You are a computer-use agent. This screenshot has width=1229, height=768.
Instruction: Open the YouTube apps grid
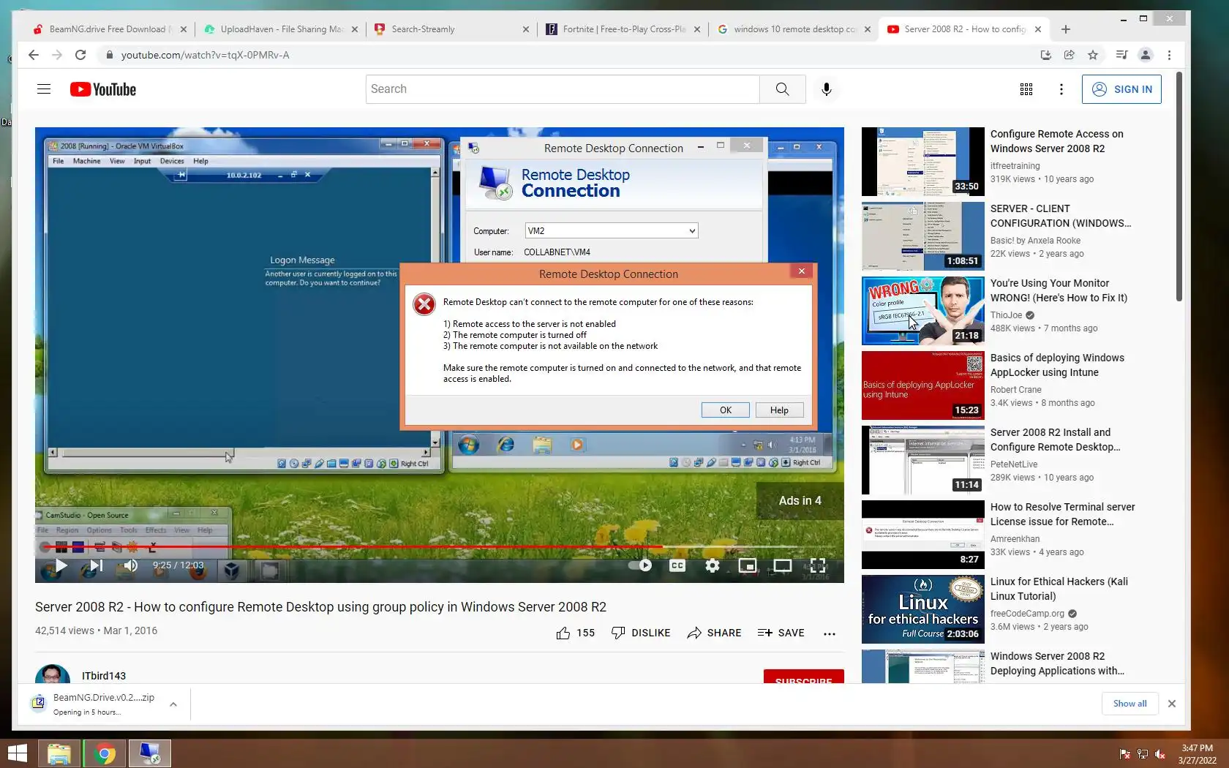(x=1026, y=89)
